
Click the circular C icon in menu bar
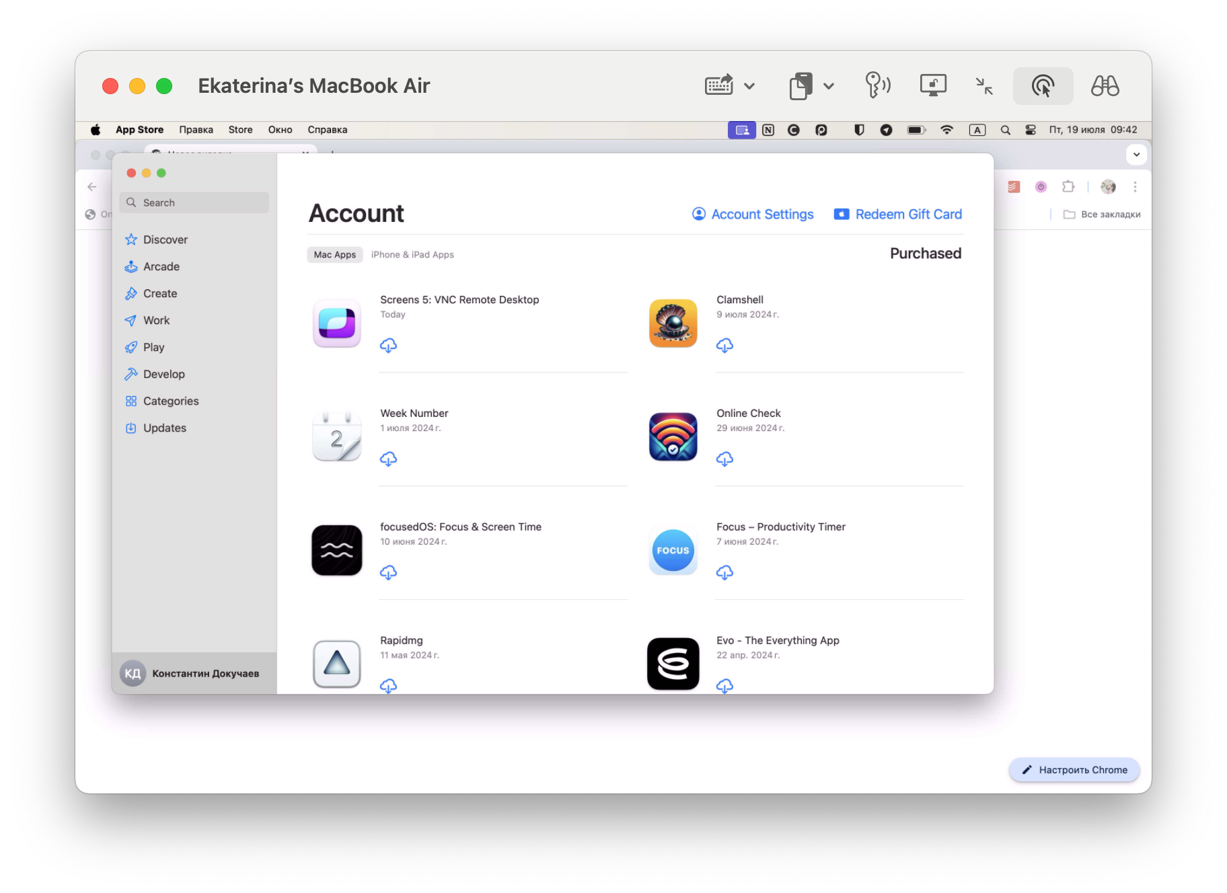point(794,130)
